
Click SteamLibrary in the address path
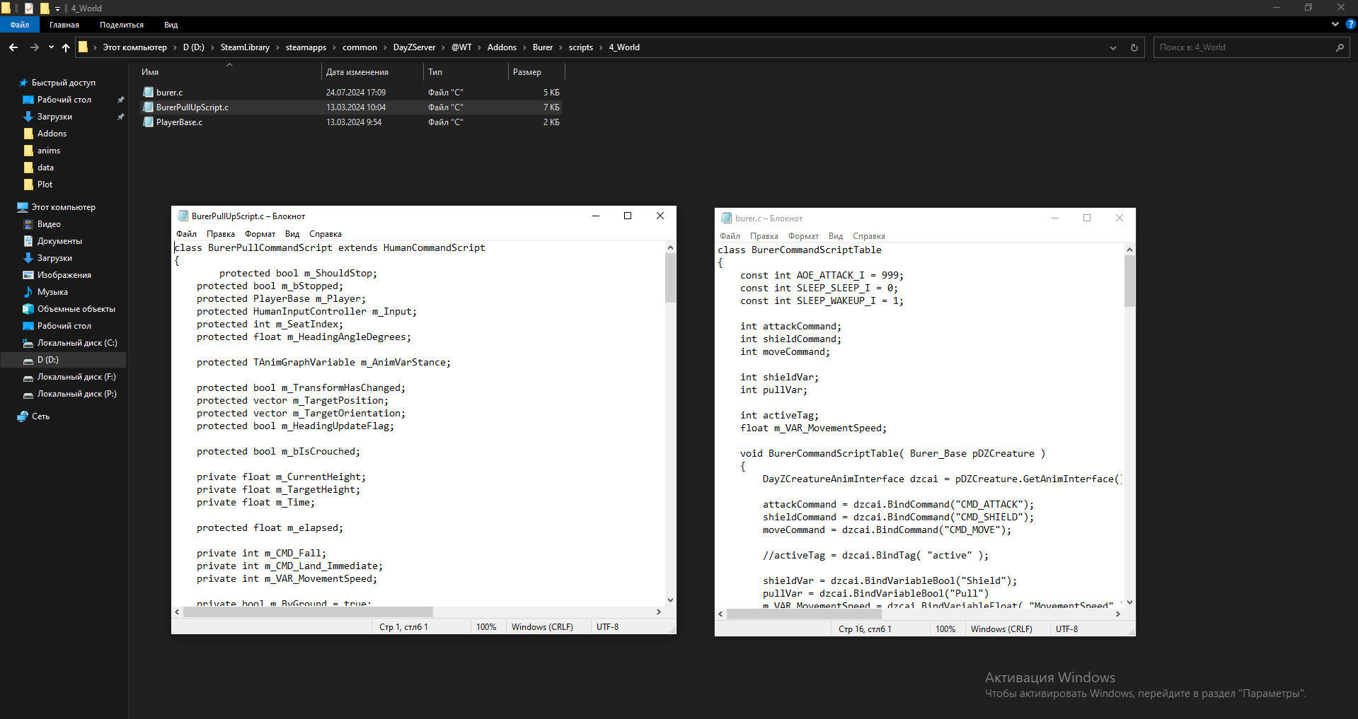pos(245,47)
